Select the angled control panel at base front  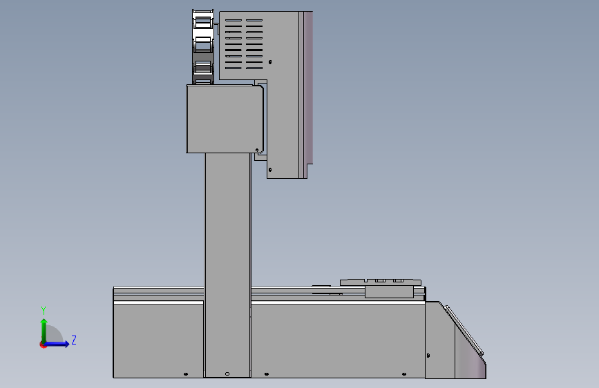(464, 330)
